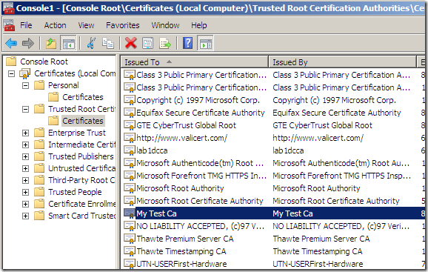Select NO LIABILITY ACCEPTED, (c)97 certificate row
Viewport: 428px width, 272px height.
tap(274, 226)
